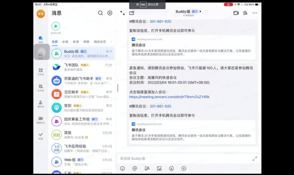Open the chat history search icon
Screen dimensions: 294x175
tap(245, 13)
